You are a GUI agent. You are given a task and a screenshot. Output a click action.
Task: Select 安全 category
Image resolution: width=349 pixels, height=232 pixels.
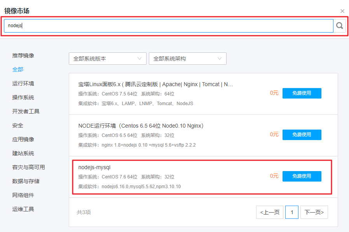[x=18, y=126]
